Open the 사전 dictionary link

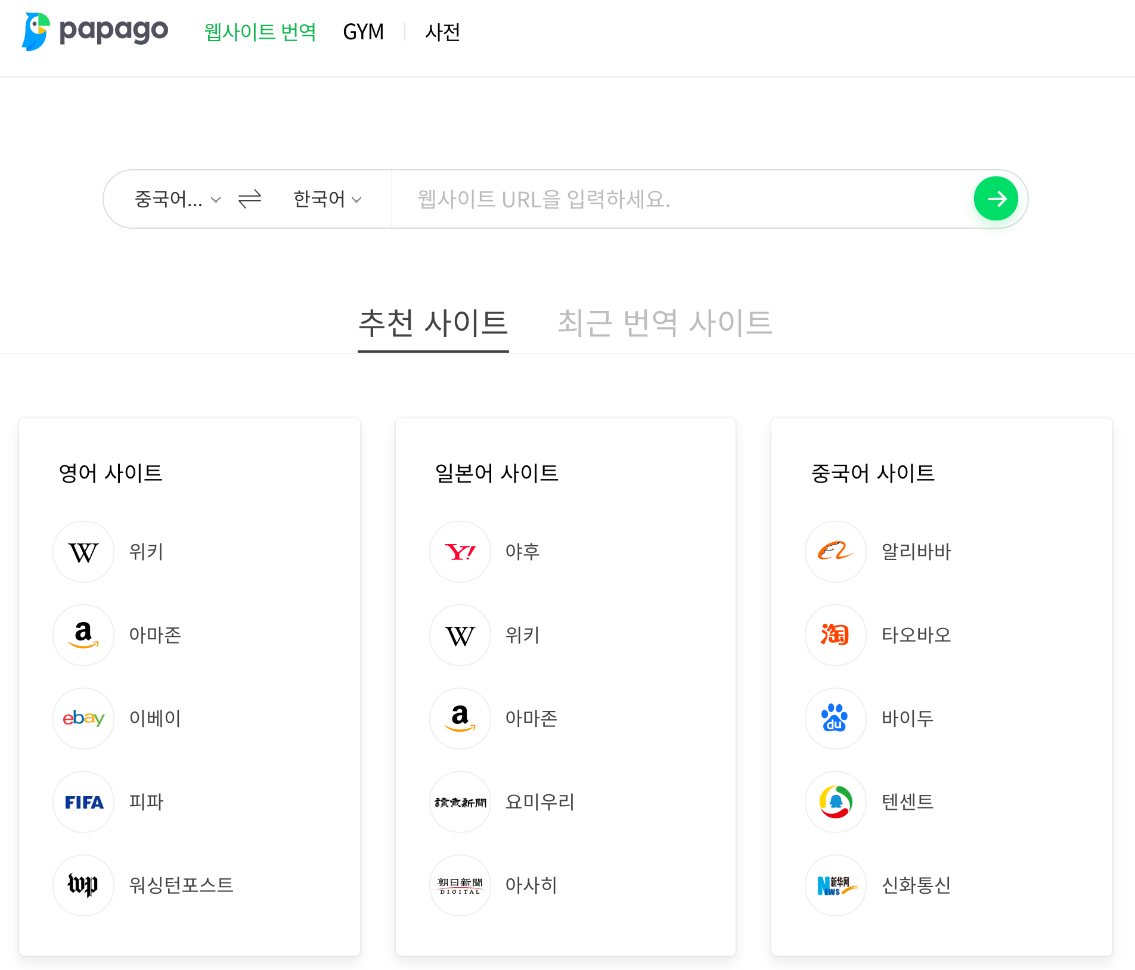tap(442, 32)
